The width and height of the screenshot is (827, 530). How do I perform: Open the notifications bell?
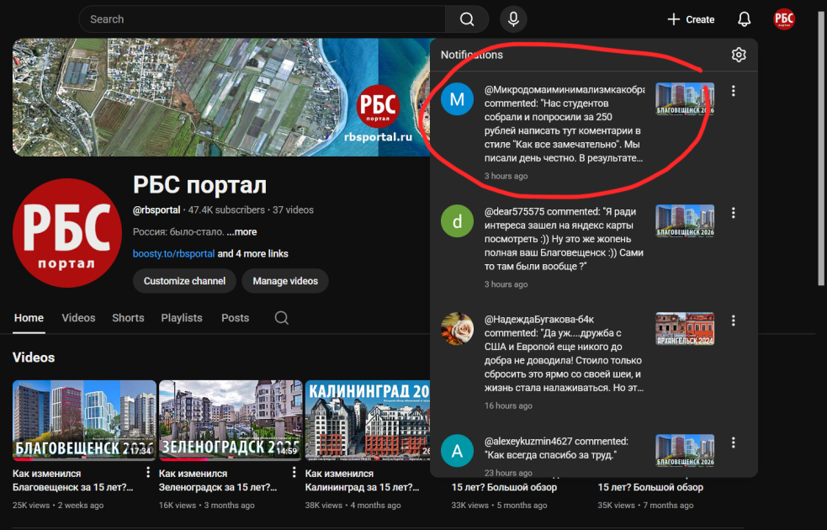[744, 19]
